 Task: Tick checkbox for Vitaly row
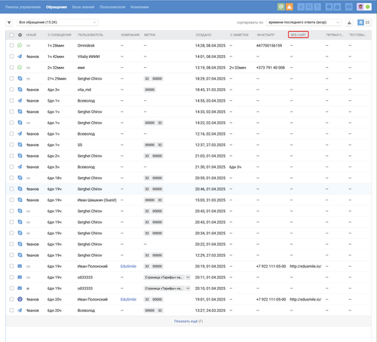11,56
